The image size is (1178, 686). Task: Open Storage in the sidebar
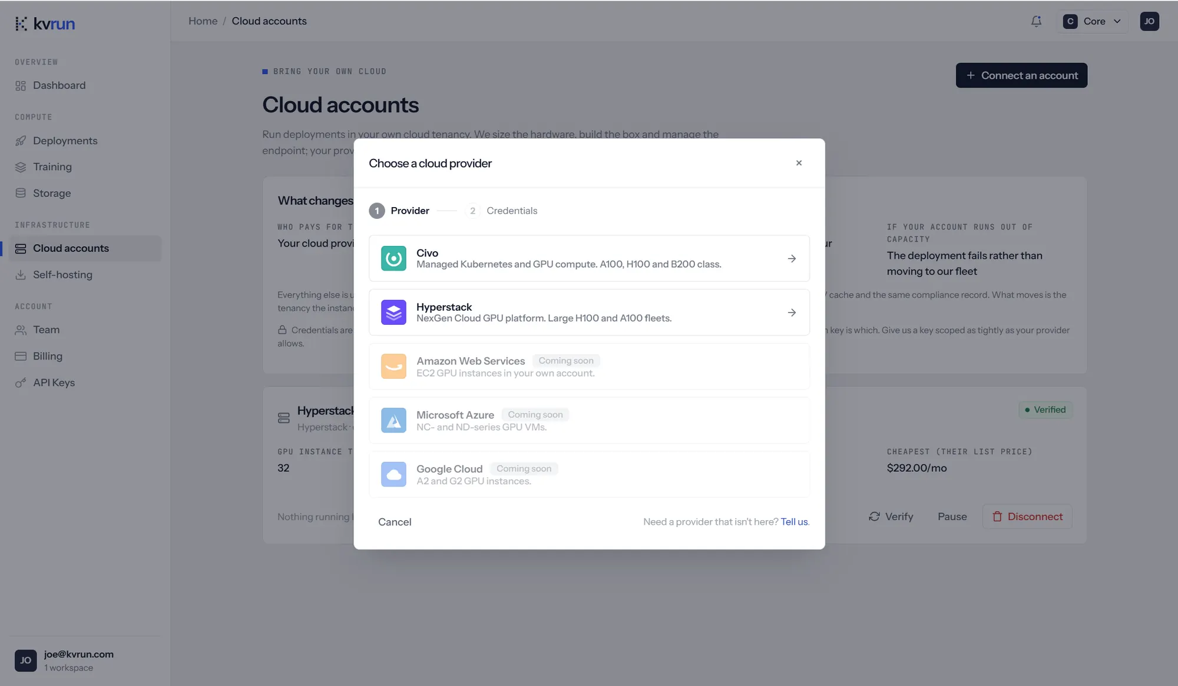85,194
